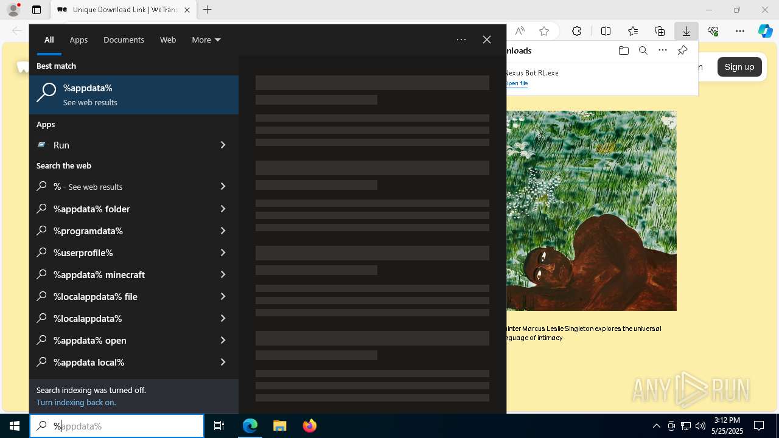Open the downloads folder icon in the Downloads panel

pos(623,50)
